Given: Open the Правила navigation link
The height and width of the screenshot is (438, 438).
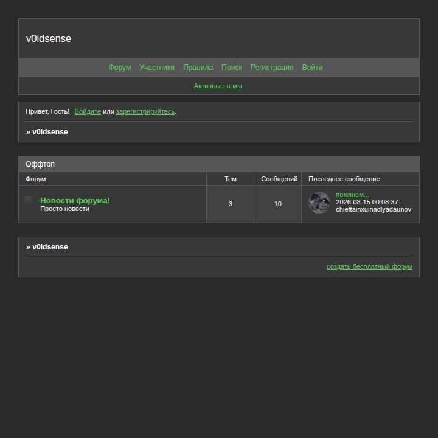Looking at the screenshot, I should tap(198, 68).
